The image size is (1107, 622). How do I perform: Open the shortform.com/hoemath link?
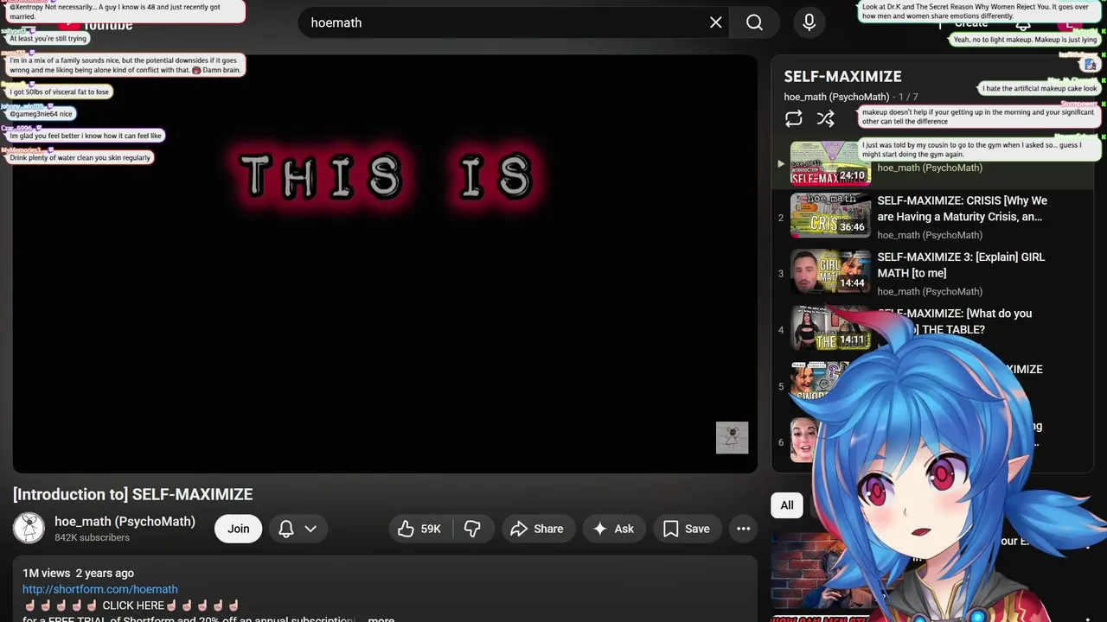coord(100,589)
